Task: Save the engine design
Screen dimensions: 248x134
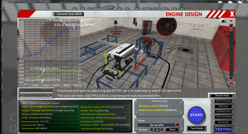Action: (172, 130)
